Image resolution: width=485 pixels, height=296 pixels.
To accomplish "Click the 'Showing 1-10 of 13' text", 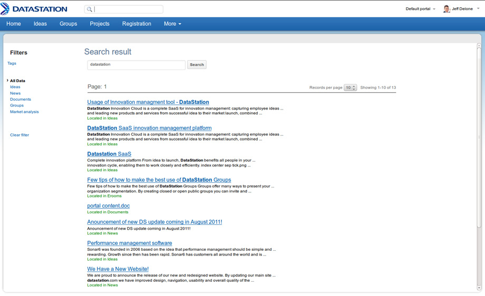I will pos(378,88).
